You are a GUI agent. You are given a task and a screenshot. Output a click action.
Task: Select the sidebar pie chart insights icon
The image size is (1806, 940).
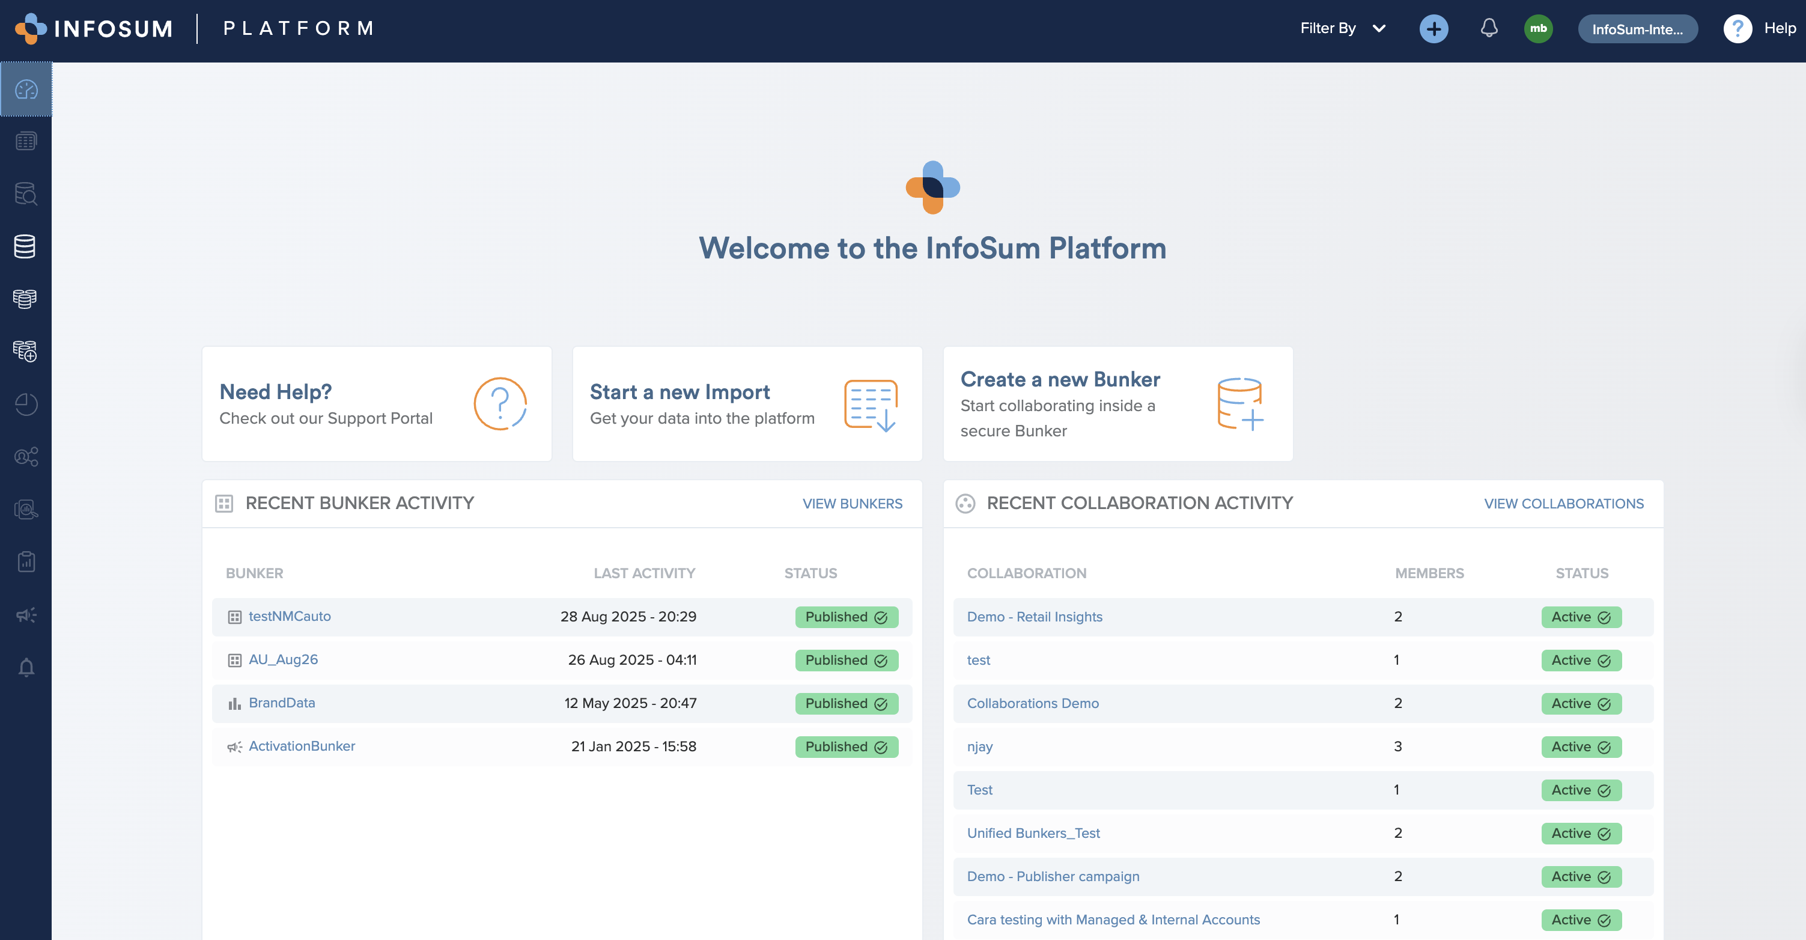coord(26,404)
